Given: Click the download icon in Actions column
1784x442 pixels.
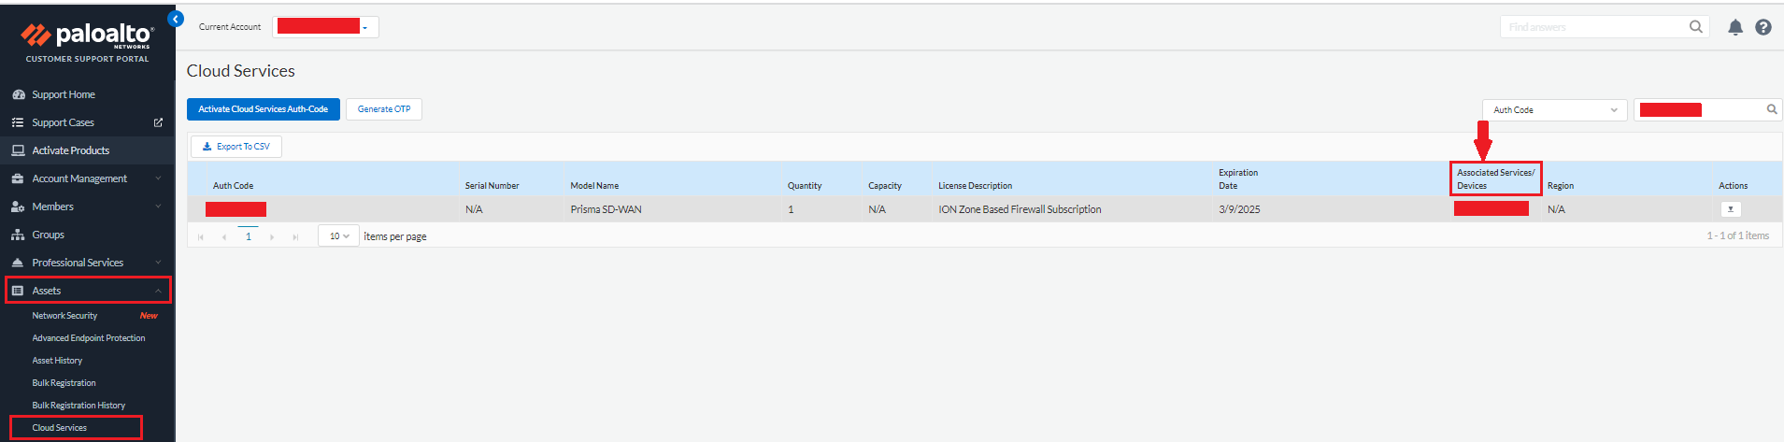Looking at the screenshot, I should (x=1731, y=209).
